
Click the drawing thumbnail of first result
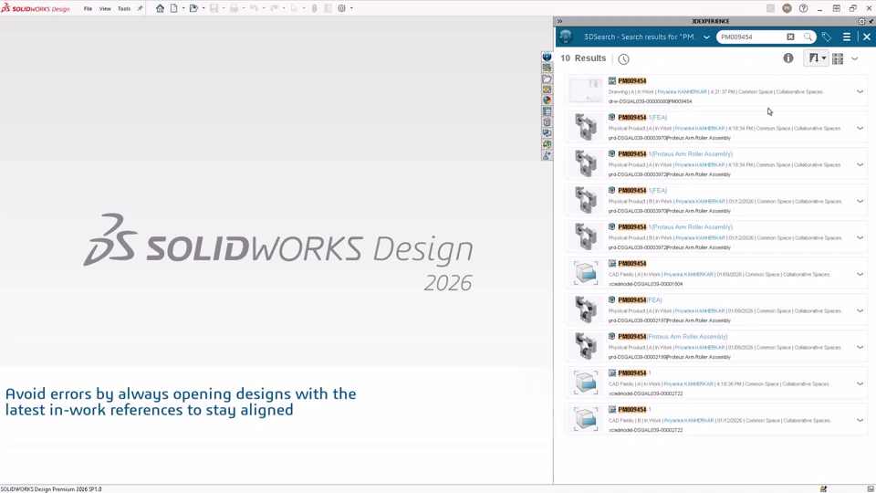pyautogui.click(x=586, y=90)
